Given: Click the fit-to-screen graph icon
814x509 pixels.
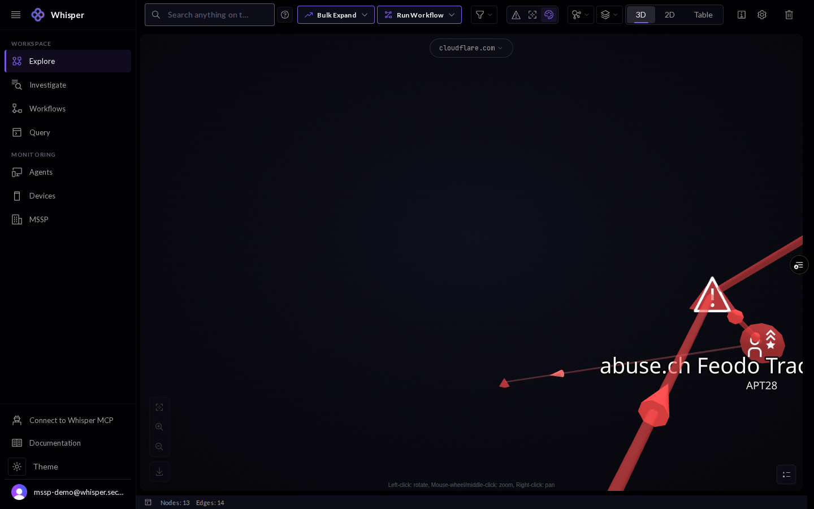Looking at the screenshot, I should click(x=159, y=407).
